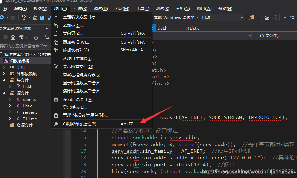The image size is (297, 178).
Task: Open the 测试(S) menu
Action: tap(162, 9)
